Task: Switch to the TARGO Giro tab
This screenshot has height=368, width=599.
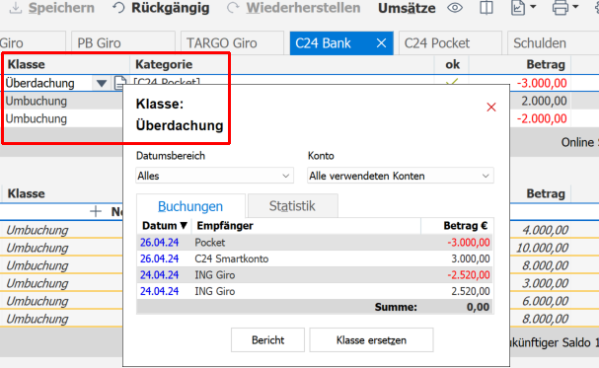Action: pyautogui.click(x=232, y=43)
